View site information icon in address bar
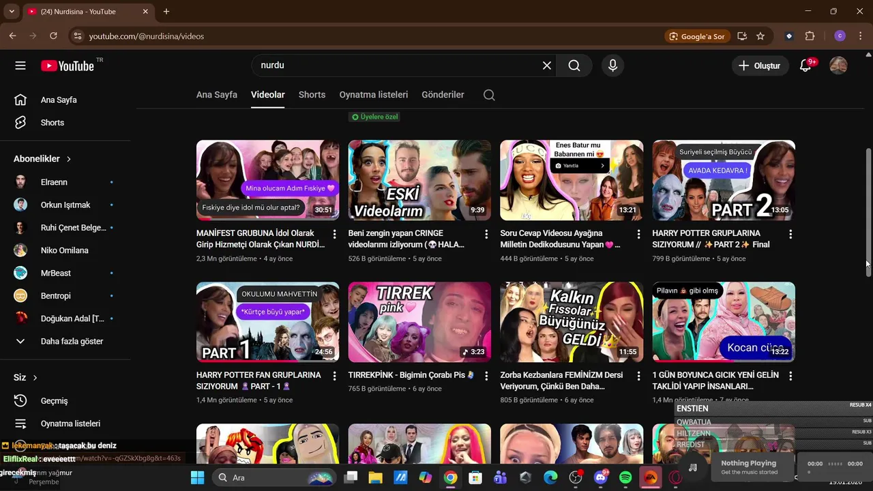The height and width of the screenshot is (491, 873). 77,36
